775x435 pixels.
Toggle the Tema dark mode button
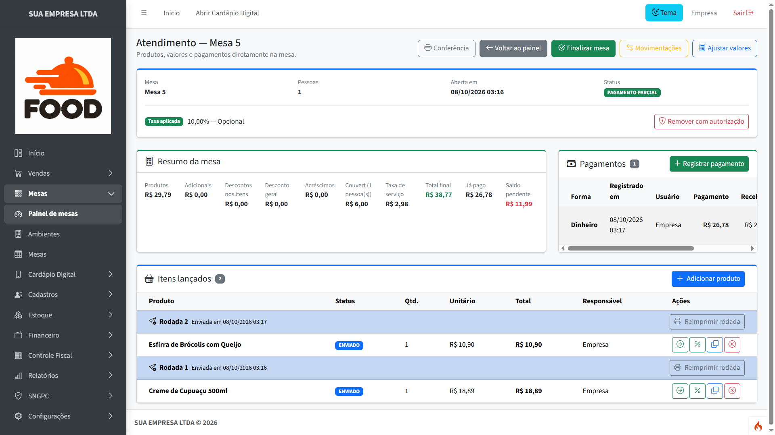coord(664,13)
